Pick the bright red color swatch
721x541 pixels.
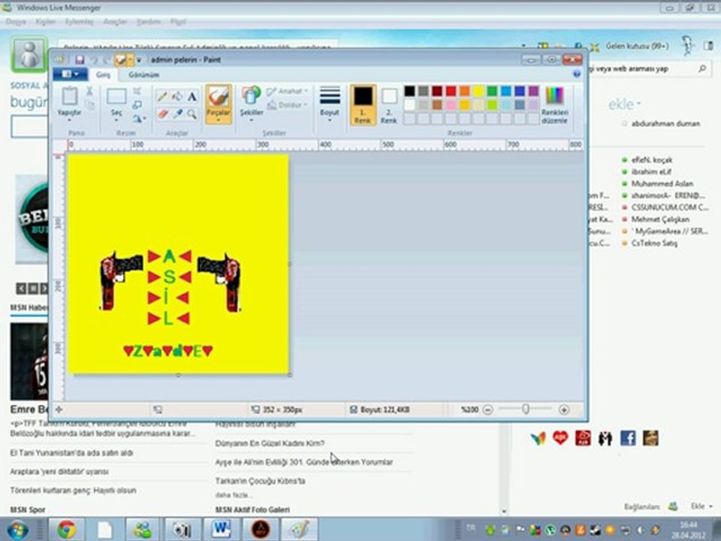(x=451, y=91)
